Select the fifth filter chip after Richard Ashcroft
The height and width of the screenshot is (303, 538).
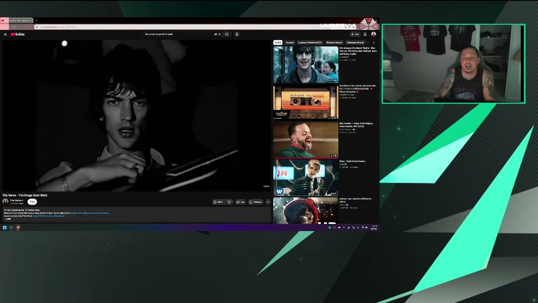coord(355,43)
